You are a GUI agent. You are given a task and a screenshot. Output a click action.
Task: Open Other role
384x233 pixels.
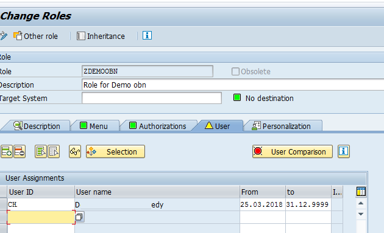[35, 36]
